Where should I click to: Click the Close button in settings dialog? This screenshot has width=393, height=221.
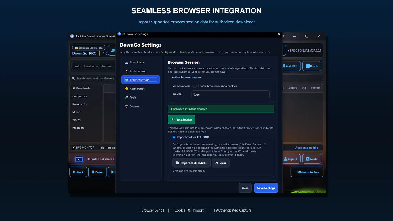pyautogui.click(x=245, y=188)
